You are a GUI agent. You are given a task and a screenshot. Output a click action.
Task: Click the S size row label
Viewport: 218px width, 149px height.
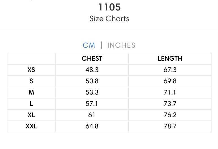(31, 81)
